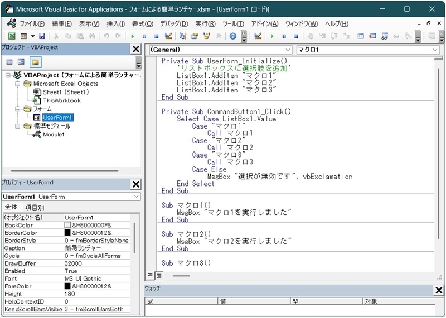This screenshot has width=446, height=318.
Task: Click the Step Into debug icon
Action: [x=322, y=36]
